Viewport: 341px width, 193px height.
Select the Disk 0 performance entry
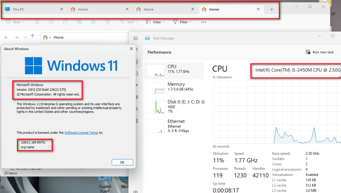click(174, 106)
